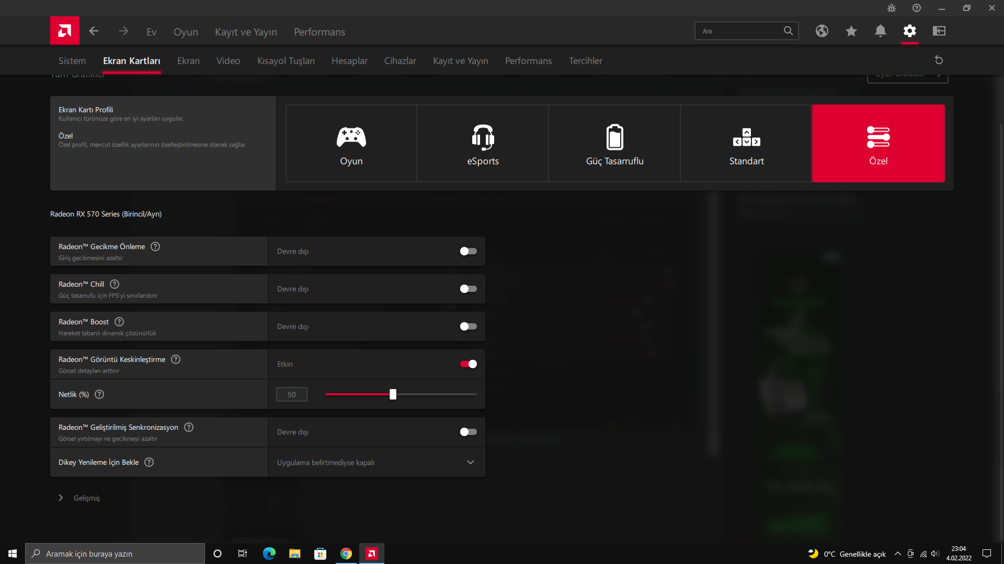Open favorites star icon
Screen dimensions: 1004x564
[x=851, y=31]
